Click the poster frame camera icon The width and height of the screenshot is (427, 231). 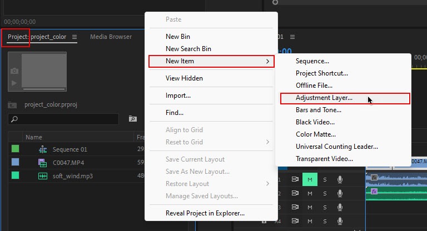click(x=14, y=71)
